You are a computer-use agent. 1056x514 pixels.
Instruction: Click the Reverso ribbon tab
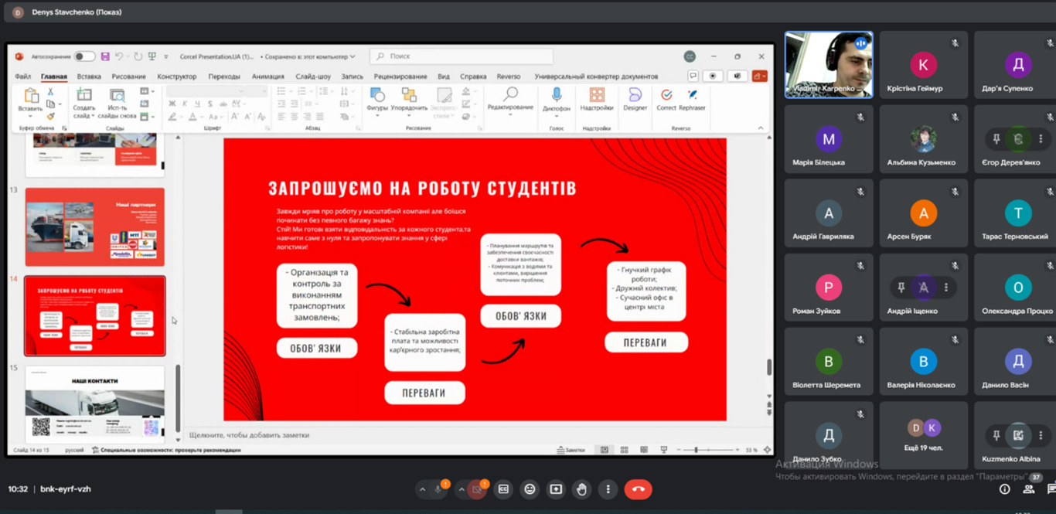(x=509, y=77)
